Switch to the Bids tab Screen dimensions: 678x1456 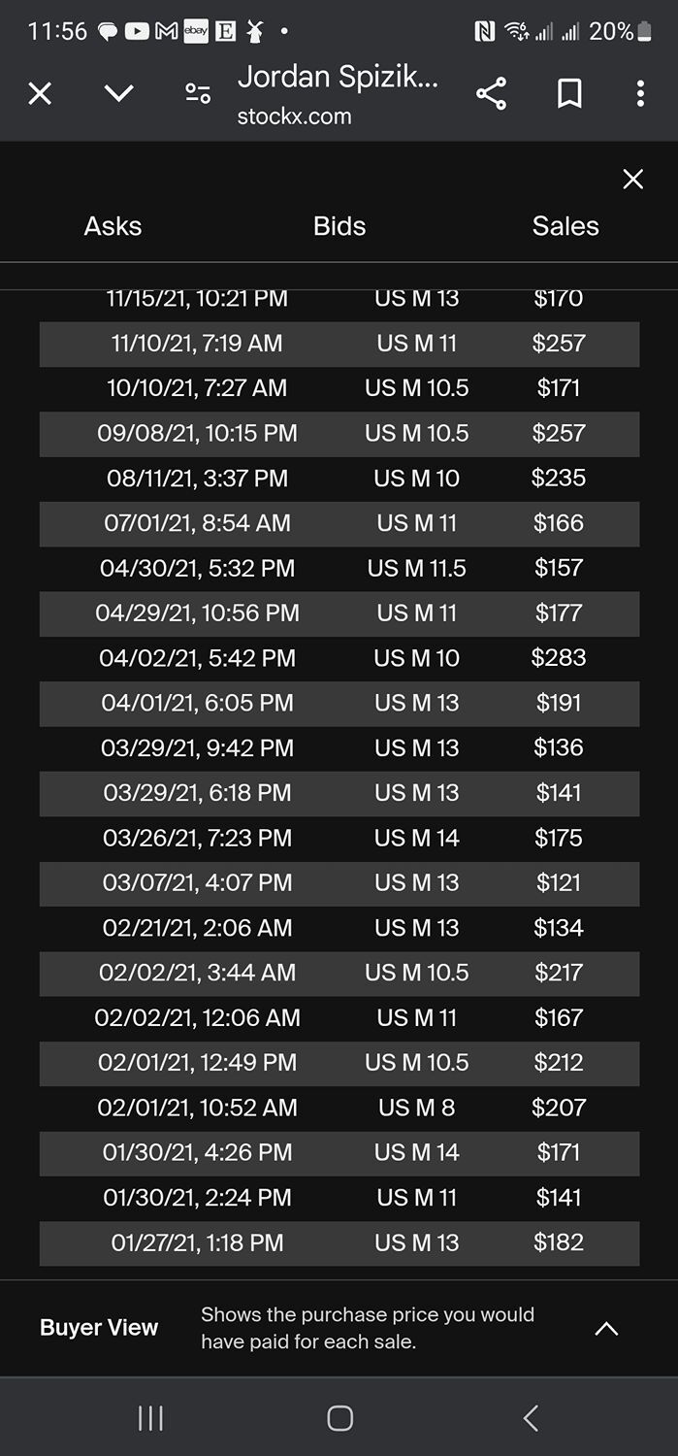click(339, 226)
